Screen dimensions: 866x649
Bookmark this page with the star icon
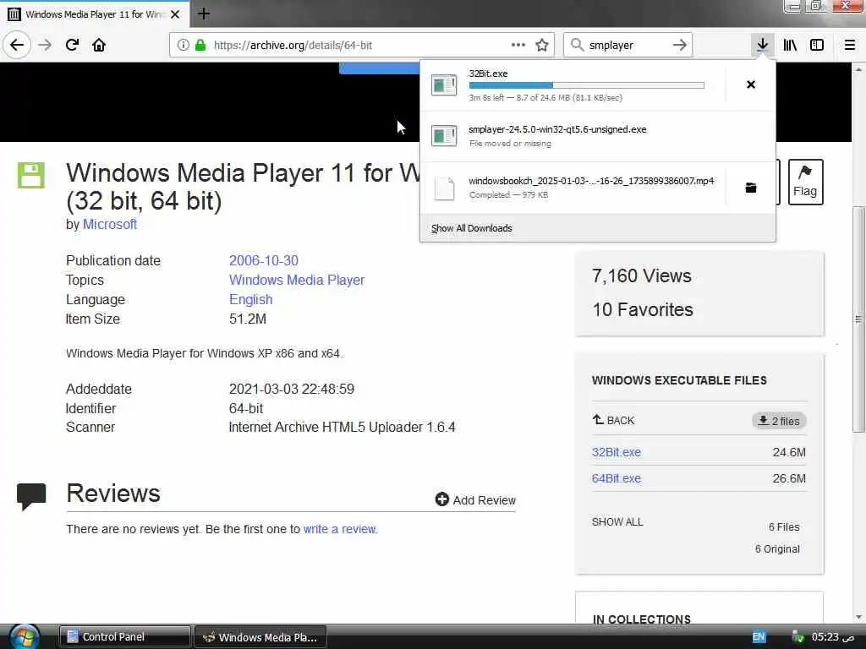542,45
